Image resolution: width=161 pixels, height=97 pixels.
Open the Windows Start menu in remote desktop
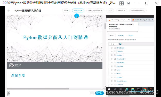pyautogui.click(x=109, y=89)
